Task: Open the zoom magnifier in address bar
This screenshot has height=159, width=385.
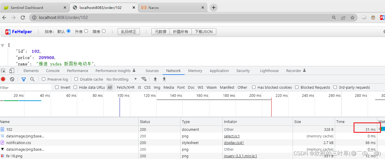Action: point(334,18)
